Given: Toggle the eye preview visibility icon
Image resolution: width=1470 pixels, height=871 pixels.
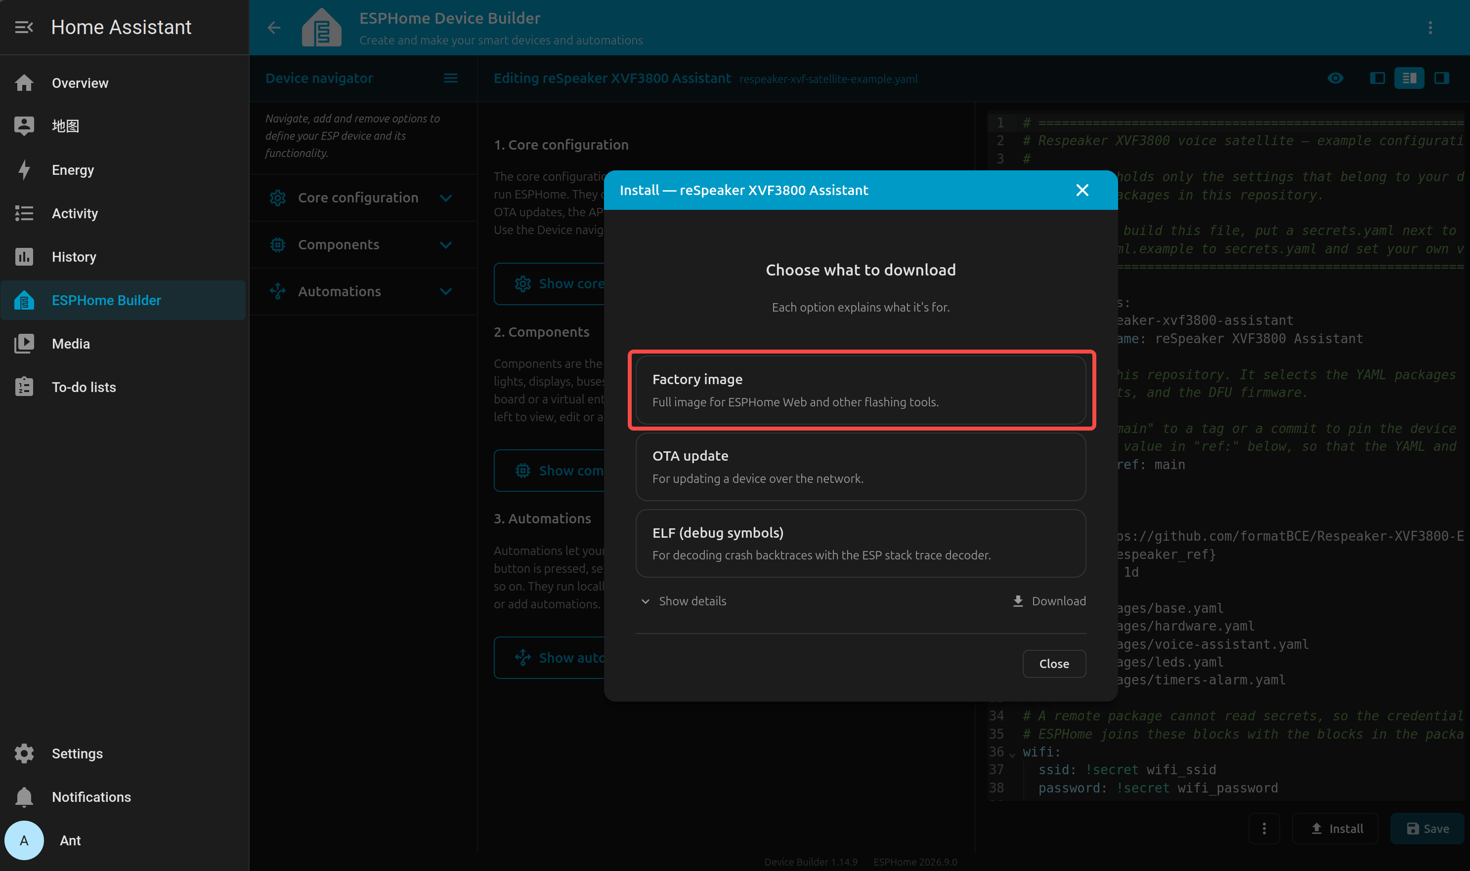Looking at the screenshot, I should pyautogui.click(x=1336, y=78).
